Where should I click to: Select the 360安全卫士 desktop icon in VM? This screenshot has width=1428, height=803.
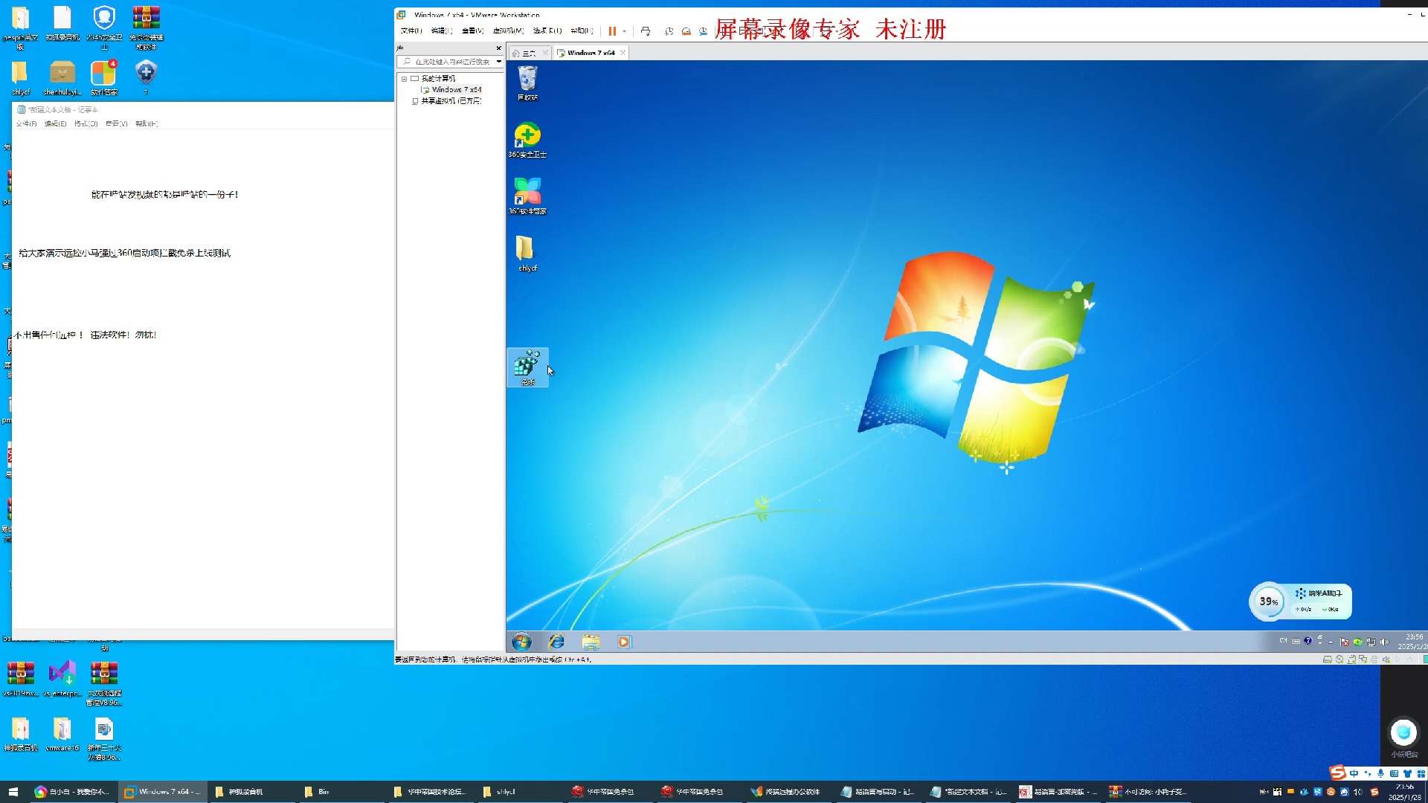[x=527, y=141]
